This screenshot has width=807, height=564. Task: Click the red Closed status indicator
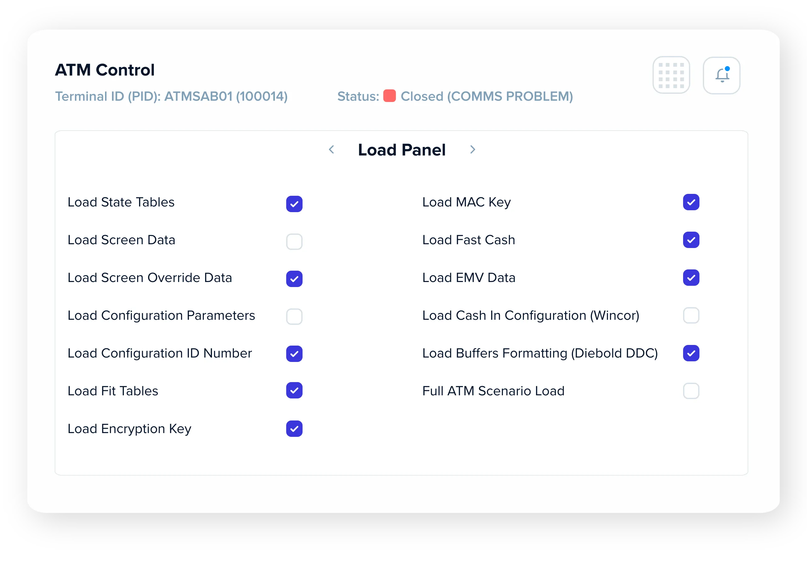pos(389,96)
